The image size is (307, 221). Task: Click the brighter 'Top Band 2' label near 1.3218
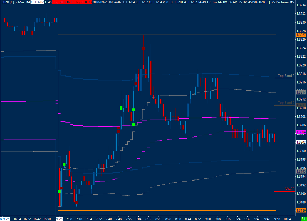click(286, 75)
